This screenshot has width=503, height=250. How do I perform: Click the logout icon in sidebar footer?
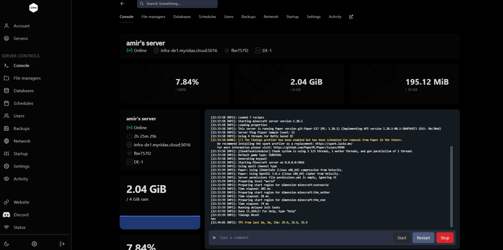click(x=62, y=244)
